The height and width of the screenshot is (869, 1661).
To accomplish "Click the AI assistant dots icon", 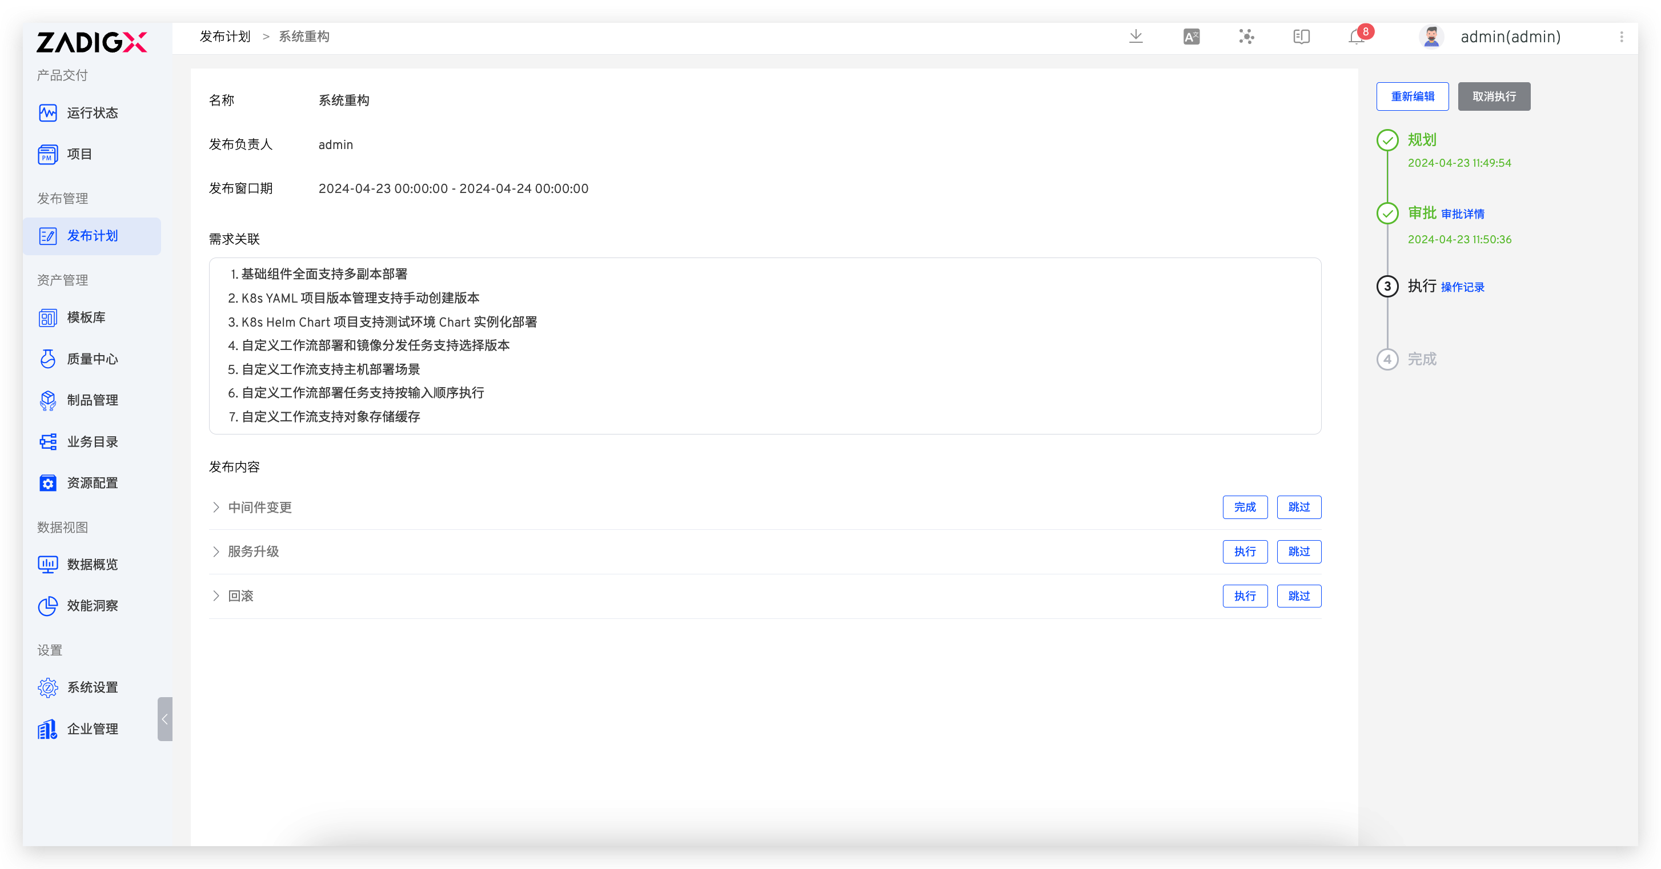I will point(1246,37).
